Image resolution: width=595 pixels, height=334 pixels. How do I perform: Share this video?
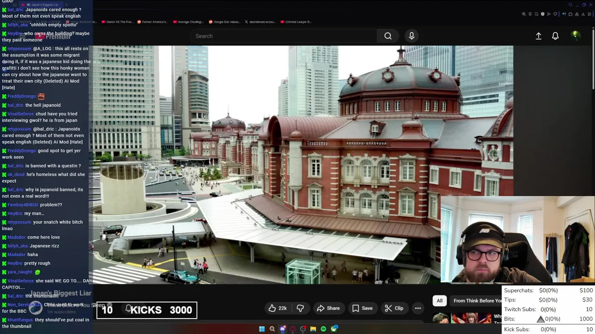click(x=328, y=308)
